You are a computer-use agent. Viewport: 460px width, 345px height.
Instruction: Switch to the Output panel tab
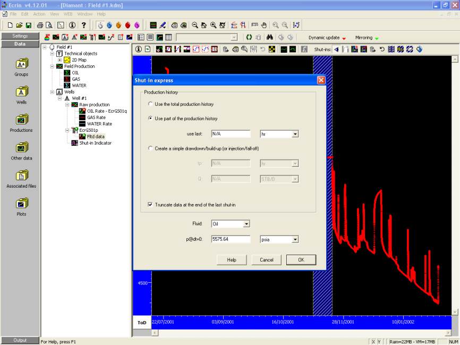pos(20,340)
